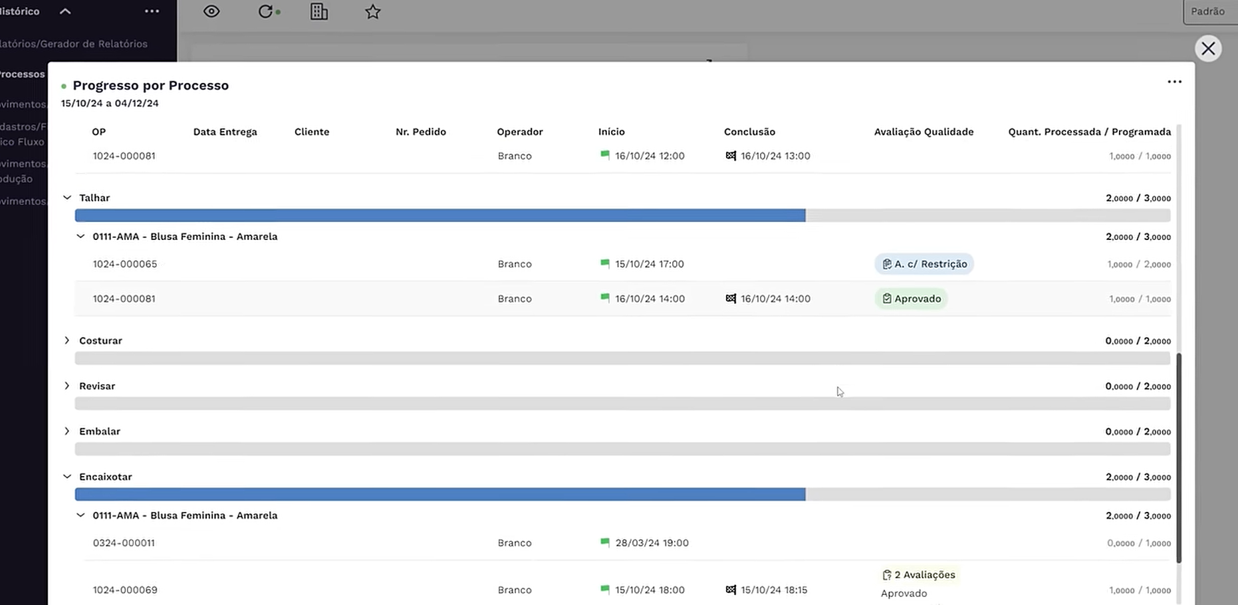Click the eye view icon in toolbar
Screen dimensions: 1238x605
[x=211, y=11]
